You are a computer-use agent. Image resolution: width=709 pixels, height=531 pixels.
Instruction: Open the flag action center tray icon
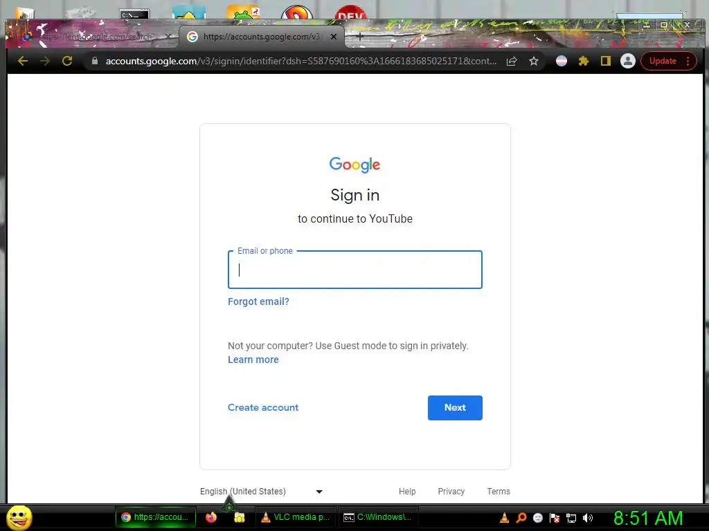click(x=555, y=518)
